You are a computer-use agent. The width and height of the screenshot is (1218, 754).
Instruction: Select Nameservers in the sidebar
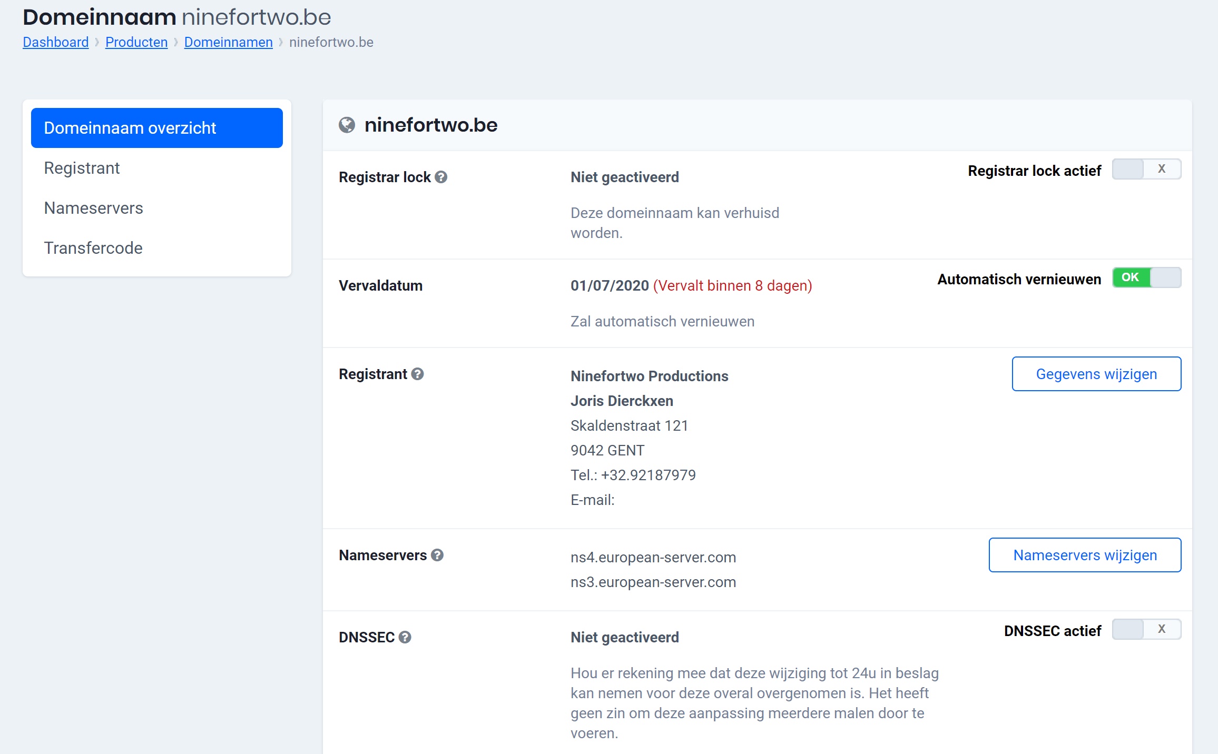[x=93, y=208]
